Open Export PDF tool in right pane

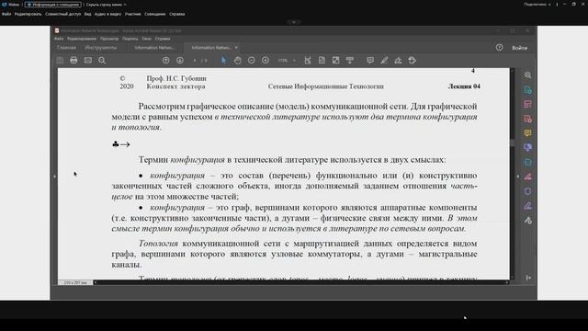(528, 90)
